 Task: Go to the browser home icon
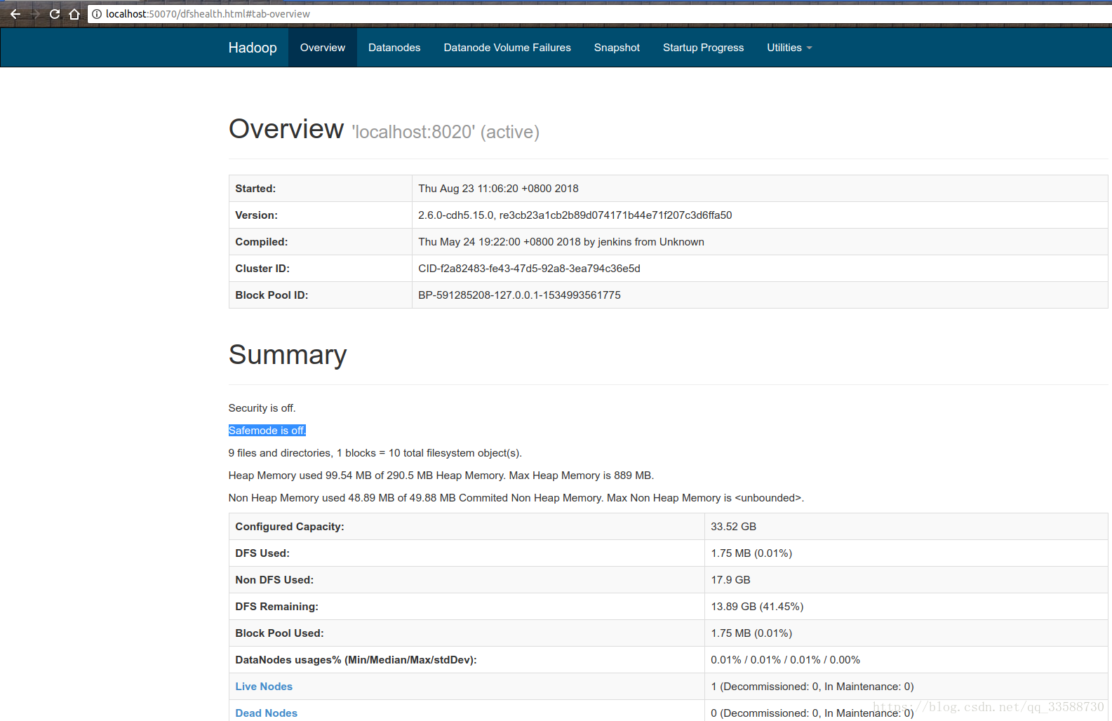(x=74, y=14)
